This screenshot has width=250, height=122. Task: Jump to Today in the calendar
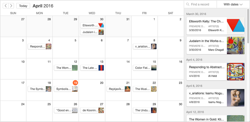23,6
